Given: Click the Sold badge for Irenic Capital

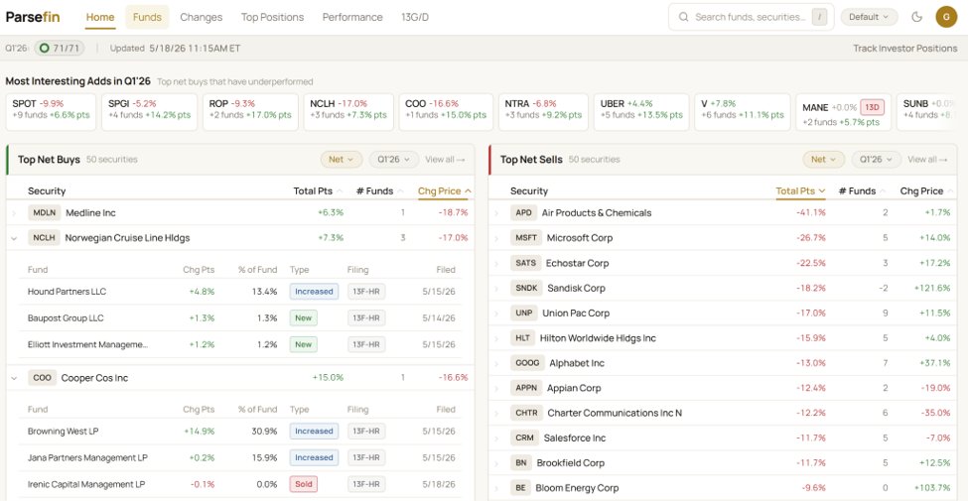Looking at the screenshot, I should (304, 484).
